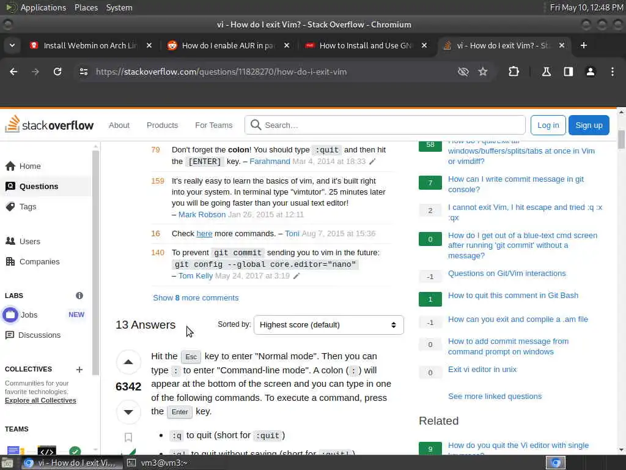Add a collective with plus icon
626x470 pixels.
(79, 369)
